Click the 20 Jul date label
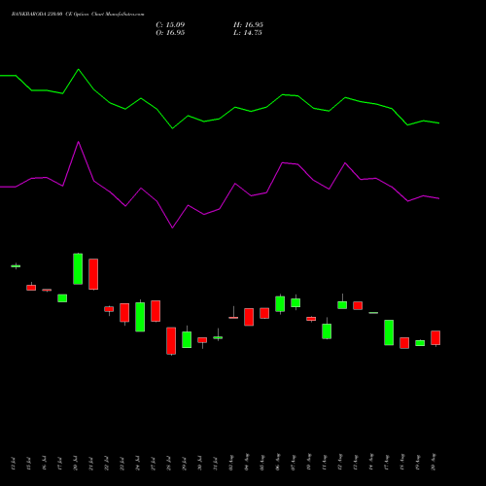This screenshot has height=486, width=486. pyautogui.click(x=76, y=464)
